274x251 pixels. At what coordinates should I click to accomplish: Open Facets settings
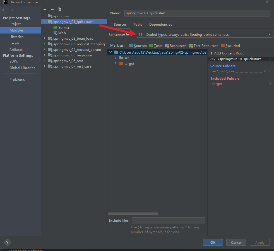[14, 43]
